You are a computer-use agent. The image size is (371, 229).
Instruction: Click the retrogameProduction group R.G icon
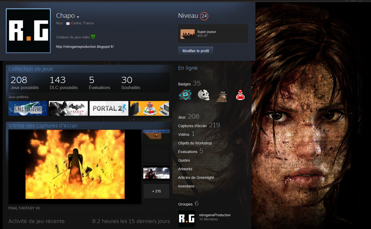pos(187,219)
